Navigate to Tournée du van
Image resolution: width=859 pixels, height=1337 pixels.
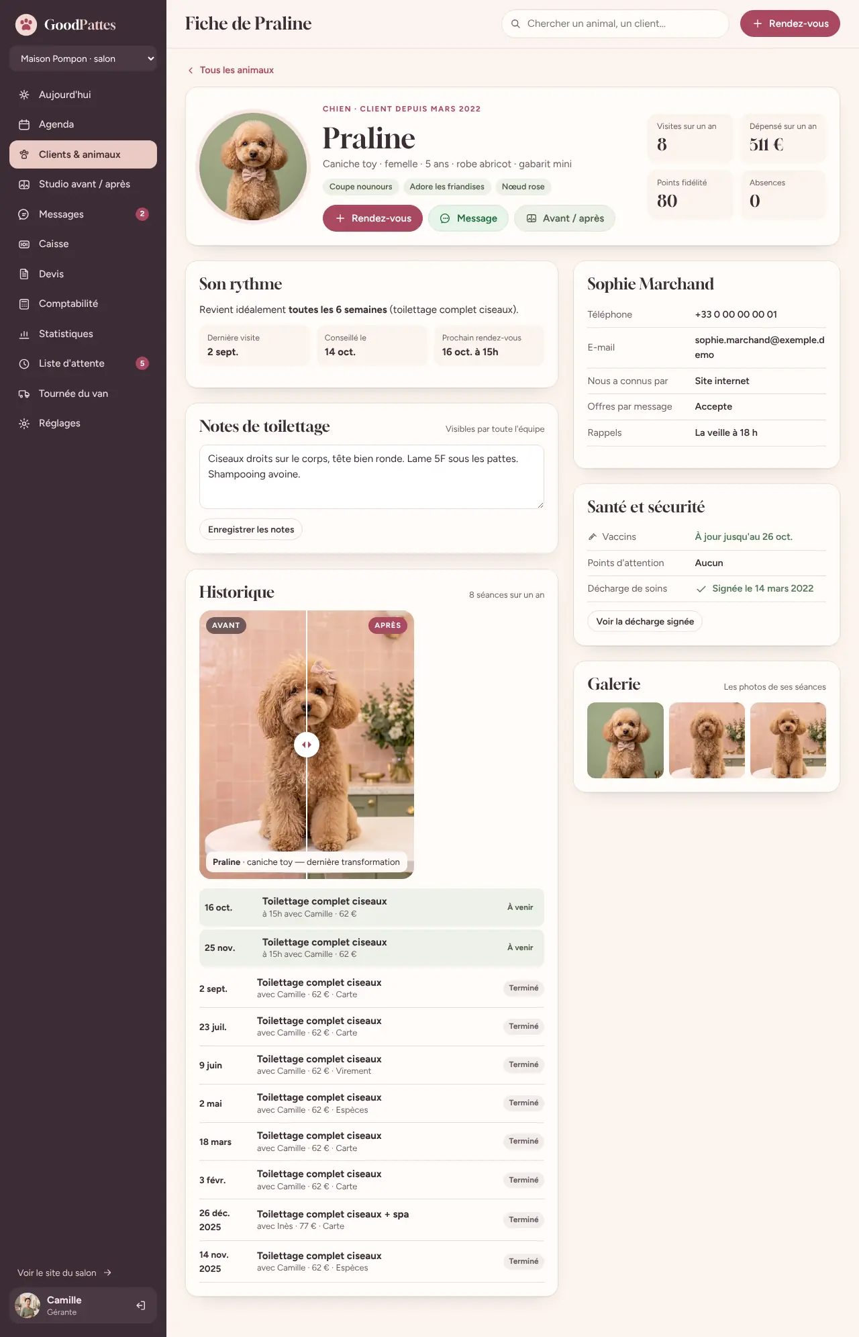pyautogui.click(x=83, y=394)
